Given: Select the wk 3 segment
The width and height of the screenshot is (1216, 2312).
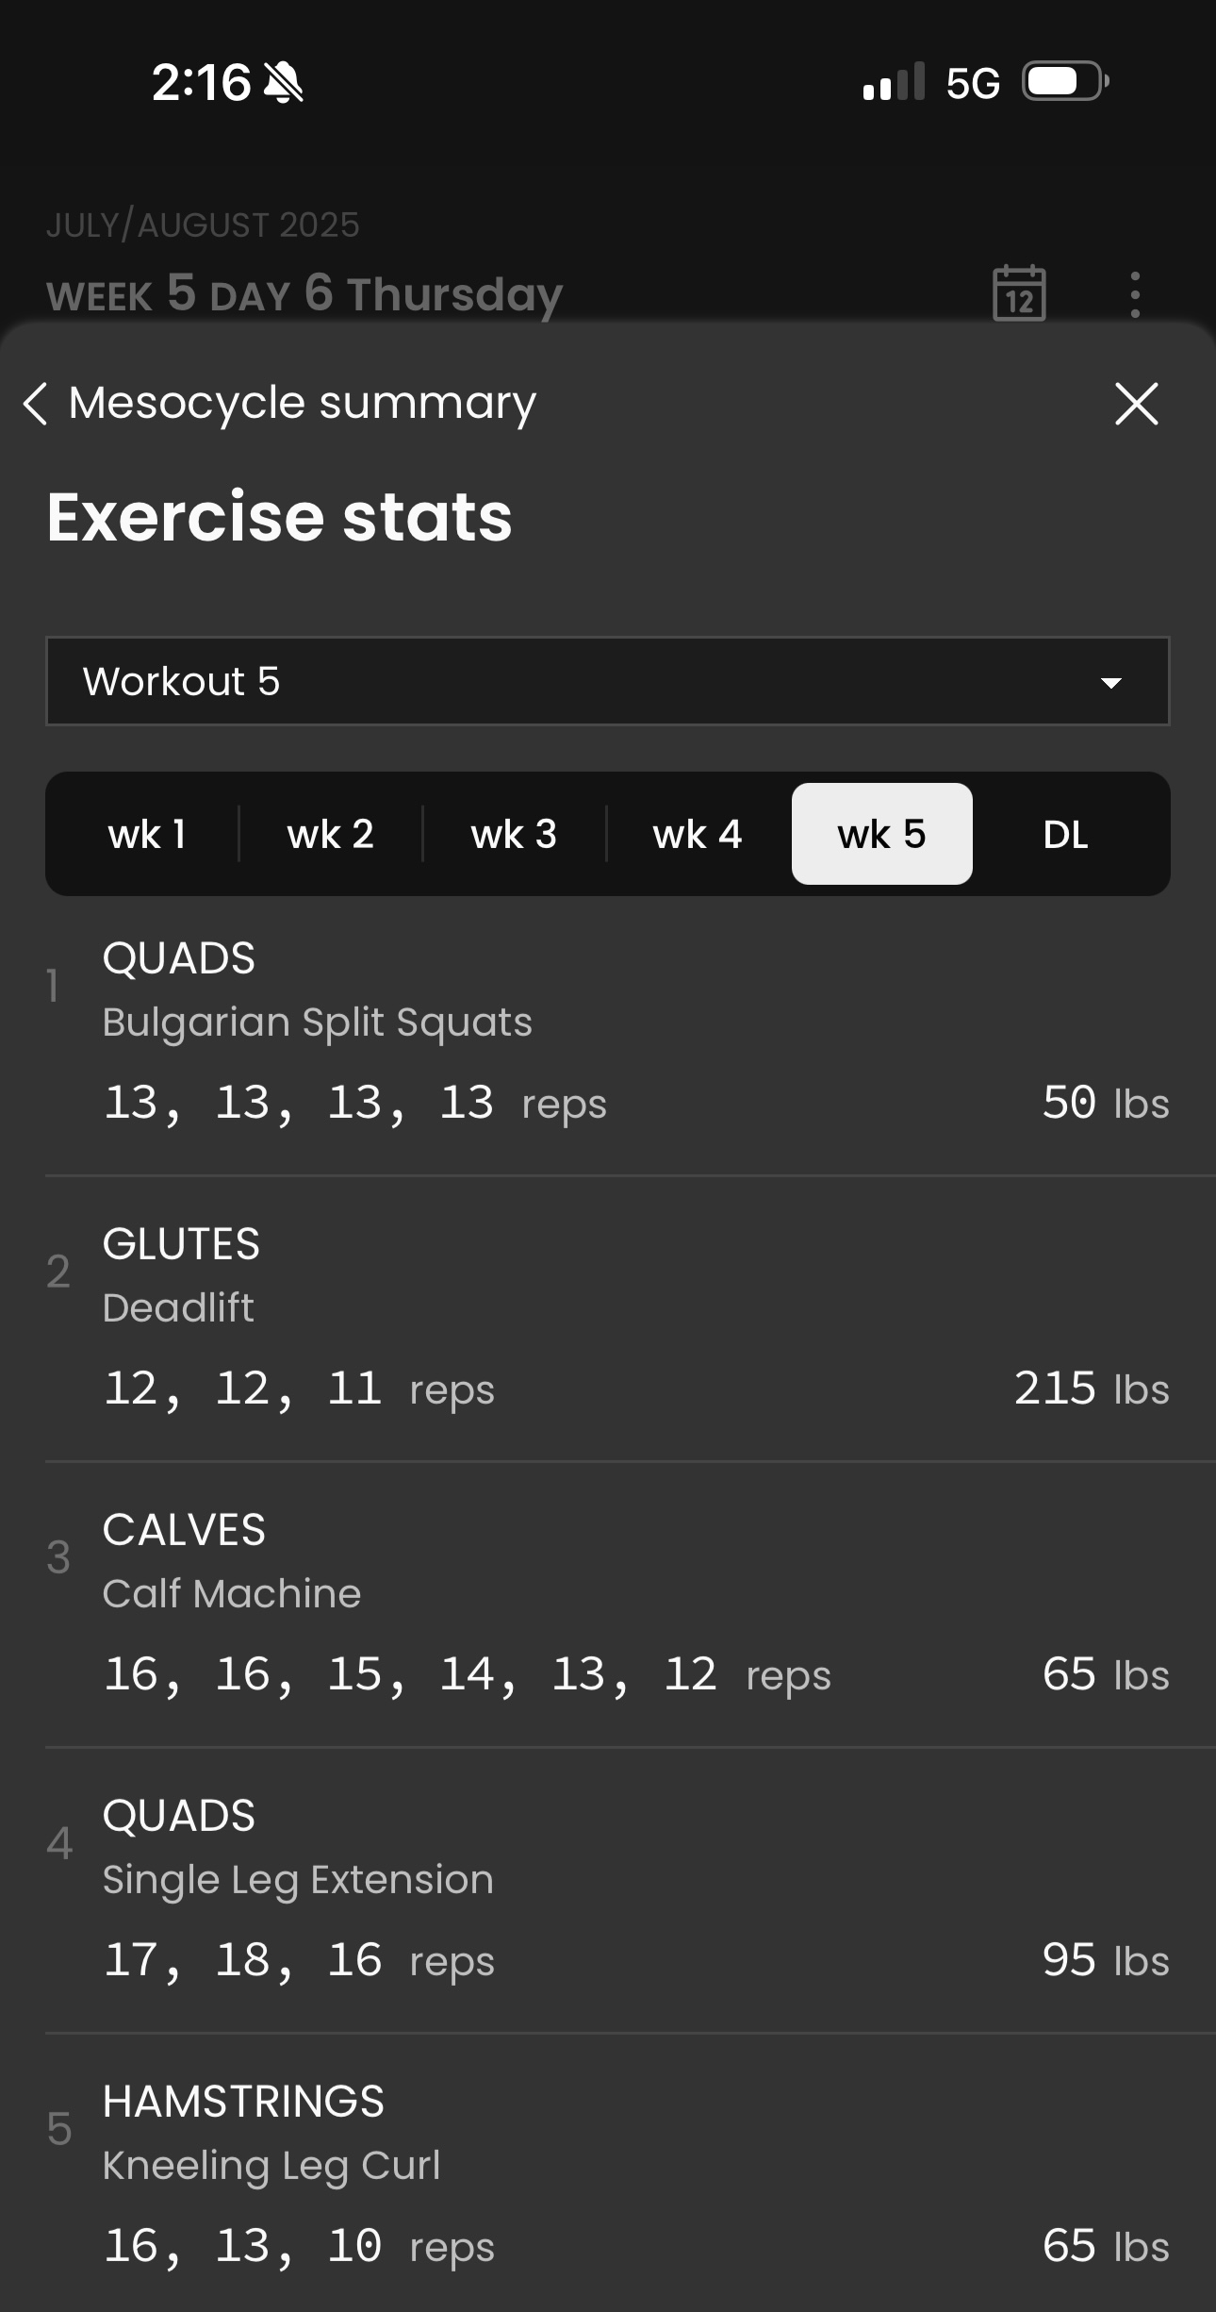Looking at the screenshot, I should [514, 834].
